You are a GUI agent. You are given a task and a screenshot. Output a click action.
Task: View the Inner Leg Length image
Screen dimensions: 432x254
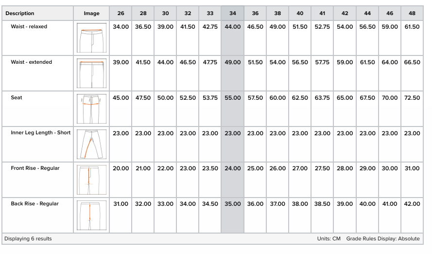coord(91,144)
